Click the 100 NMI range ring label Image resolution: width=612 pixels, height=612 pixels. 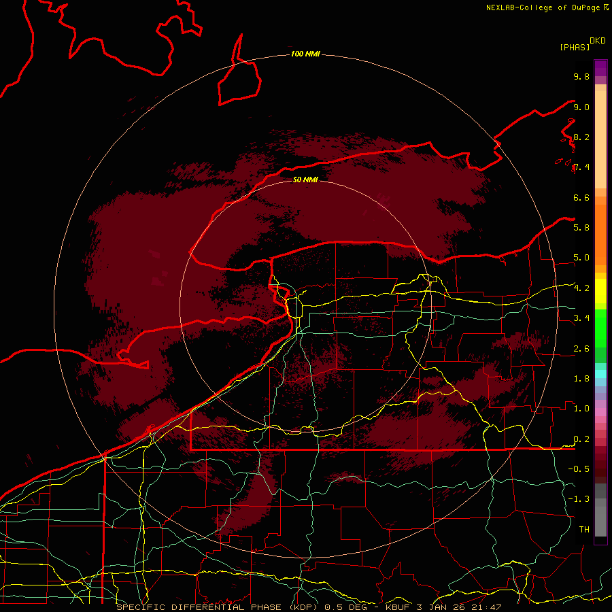click(305, 54)
